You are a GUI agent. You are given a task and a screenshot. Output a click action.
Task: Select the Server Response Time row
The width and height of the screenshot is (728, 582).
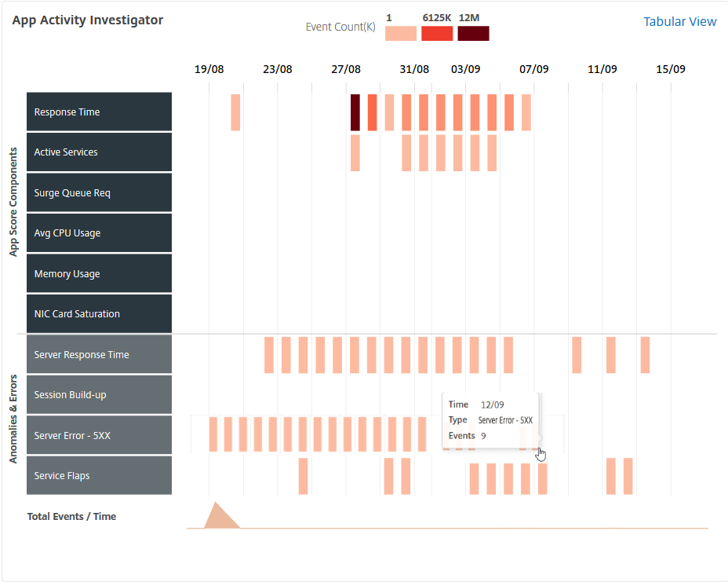[x=100, y=354]
